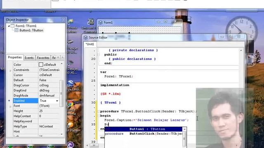Open the partially hidden Re tab

54,58
